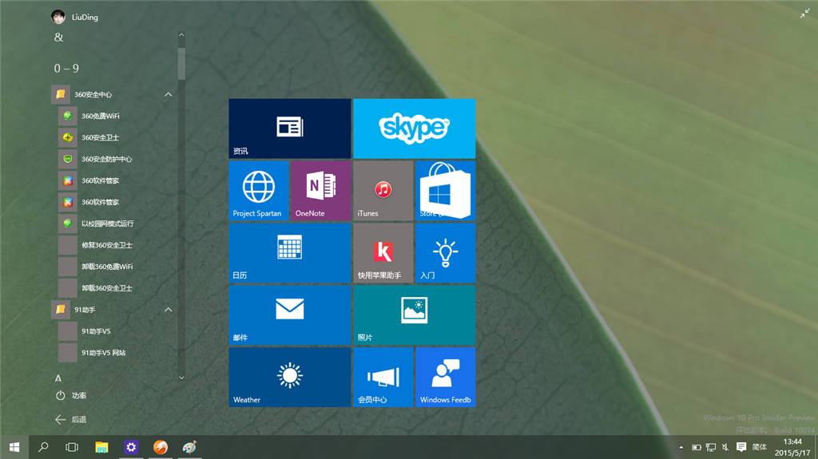Click the & section header
The image size is (818, 459).
(x=59, y=38)
